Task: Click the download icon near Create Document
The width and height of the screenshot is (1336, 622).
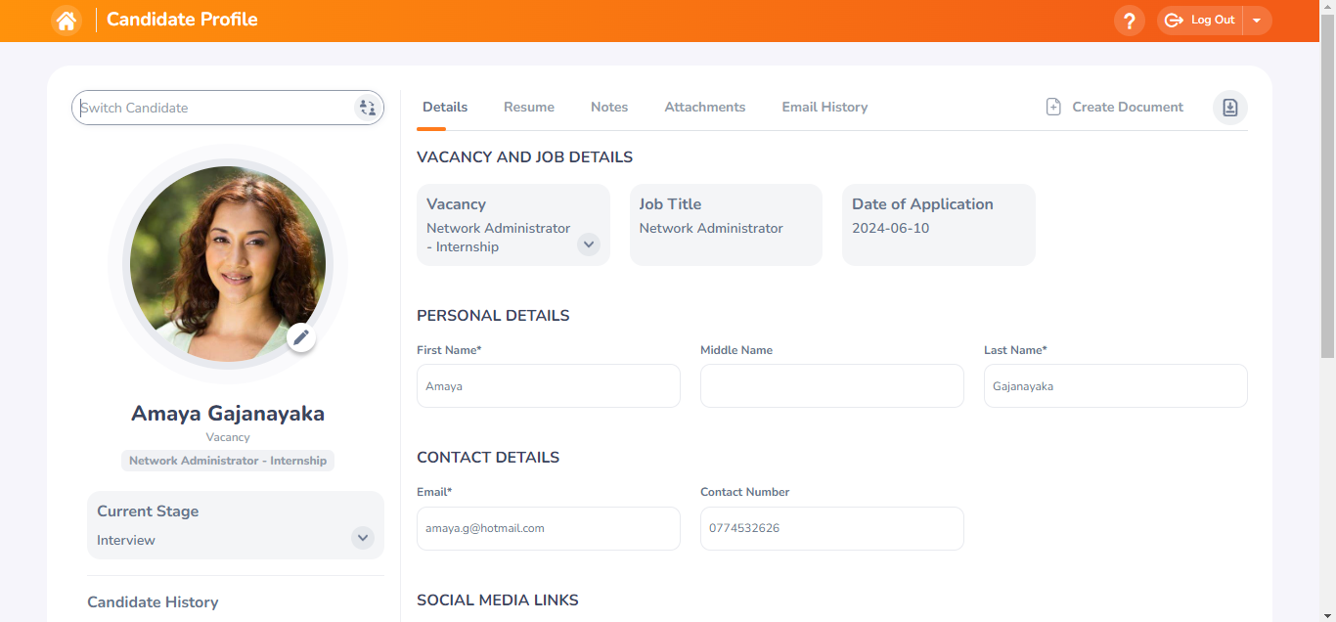Action: click(1229, 108)
